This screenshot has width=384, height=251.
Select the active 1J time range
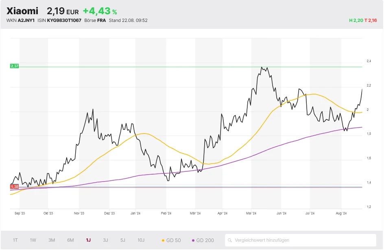click(x=88, y=240)
